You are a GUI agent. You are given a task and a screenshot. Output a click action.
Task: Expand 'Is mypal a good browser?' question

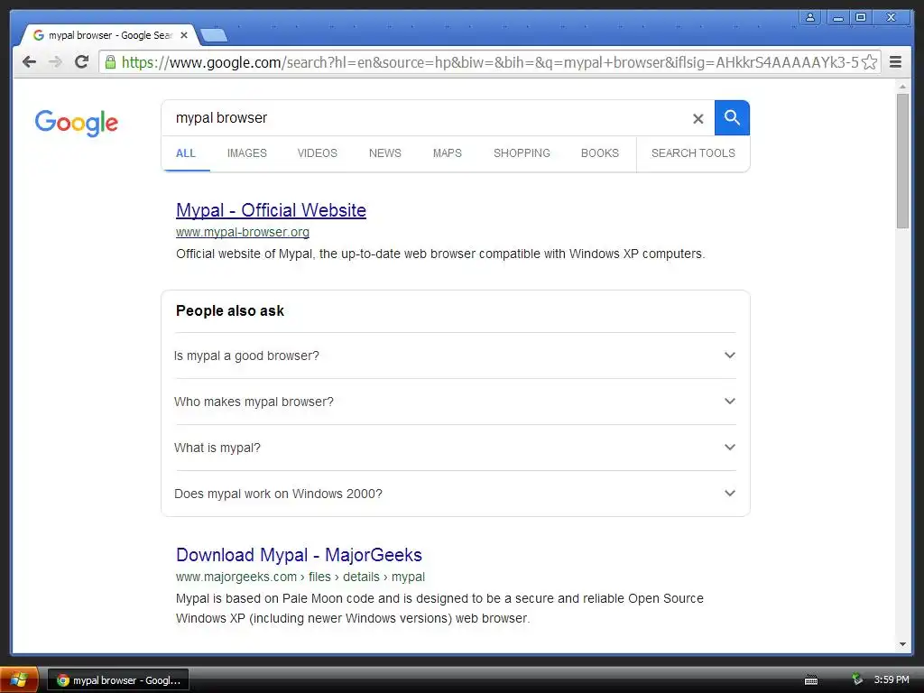click(455, 356)
